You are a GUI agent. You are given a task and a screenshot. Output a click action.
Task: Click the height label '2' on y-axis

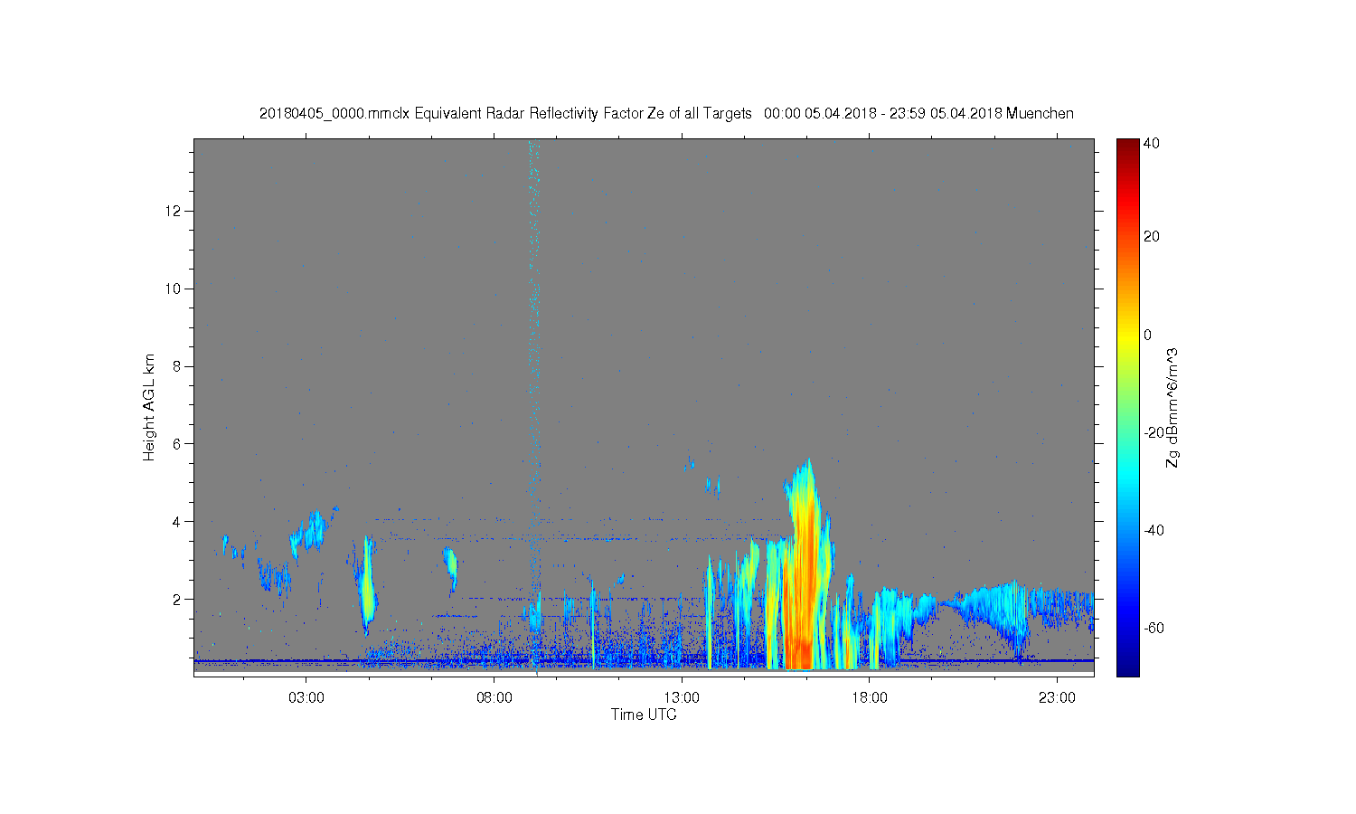[x=178, y=599]
